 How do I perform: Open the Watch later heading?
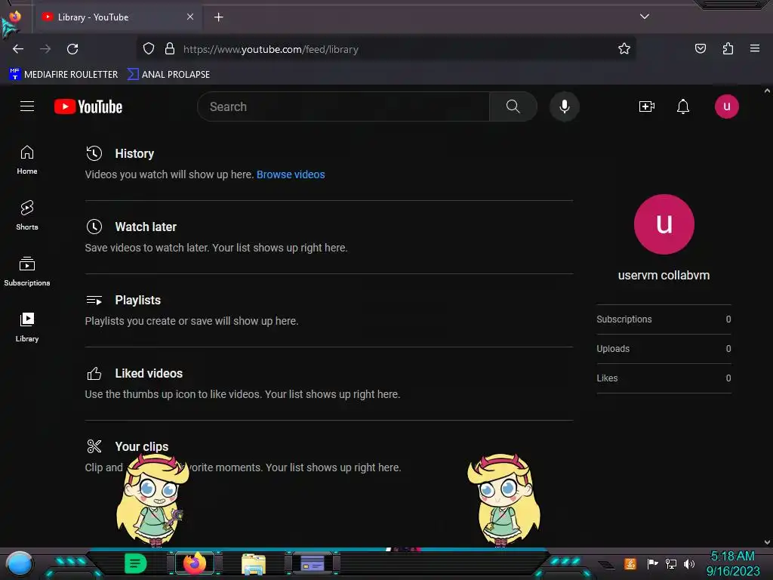(146, 227)
